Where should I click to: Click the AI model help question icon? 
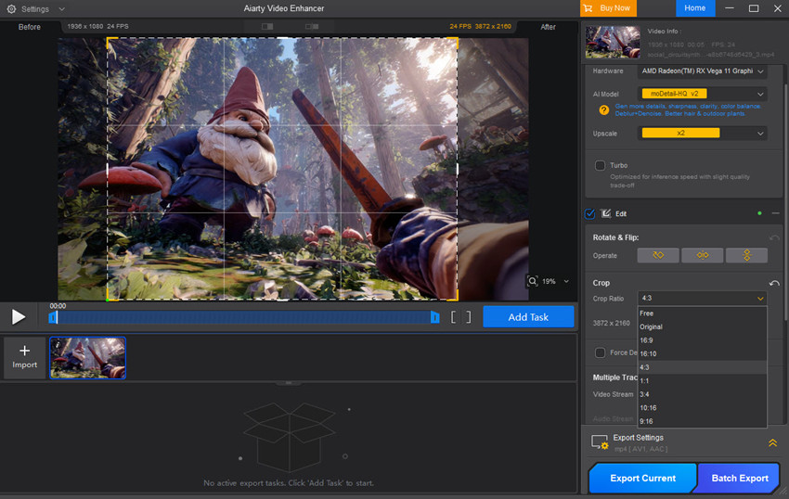pyautogui.click(x=604, y=110)
